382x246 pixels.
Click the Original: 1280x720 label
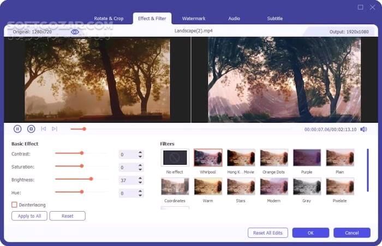click(x=32, y=32)
